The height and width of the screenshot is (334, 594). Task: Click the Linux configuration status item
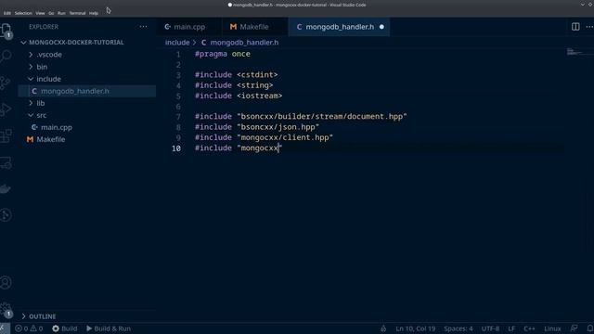click(552, 328)
